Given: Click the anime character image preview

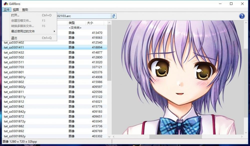Looking at the screenshot, I should (177, 77).
